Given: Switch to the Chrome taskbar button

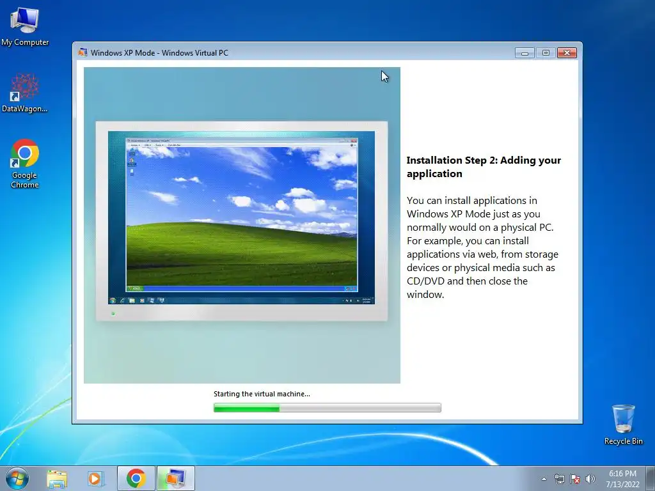Looking at the screenshot, I should [136, 478].
